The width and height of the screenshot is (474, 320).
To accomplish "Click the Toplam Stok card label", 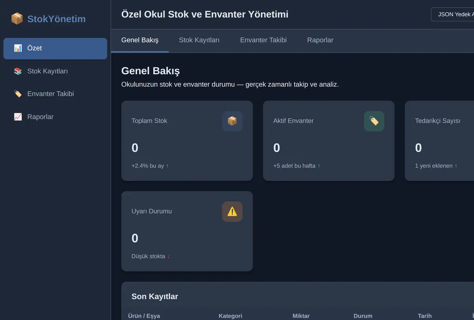I will click(149, 121).
